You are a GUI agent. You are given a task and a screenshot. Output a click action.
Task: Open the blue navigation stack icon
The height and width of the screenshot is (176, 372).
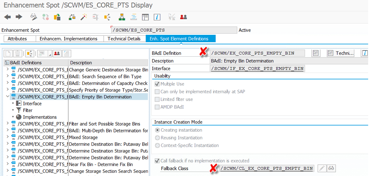[133, 17]
